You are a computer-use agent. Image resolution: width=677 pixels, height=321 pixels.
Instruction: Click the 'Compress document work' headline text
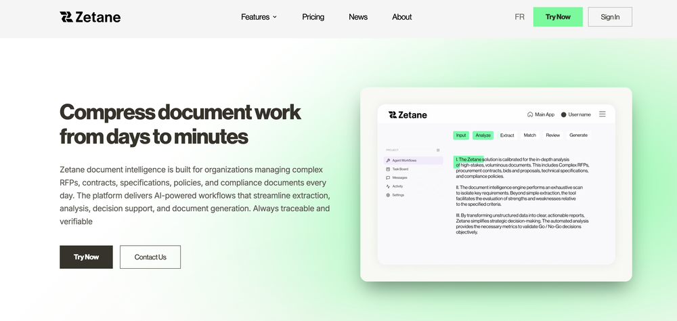click(x=181, y=112)
